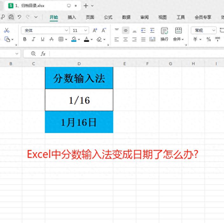Toggle Strikethrough formatting
Viewport: 224px width, 223px height.
coord(52,39)
